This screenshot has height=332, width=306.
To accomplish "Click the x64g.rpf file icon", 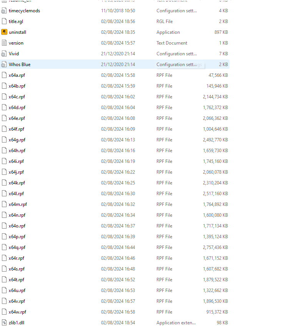I will [x=4, y=140].
